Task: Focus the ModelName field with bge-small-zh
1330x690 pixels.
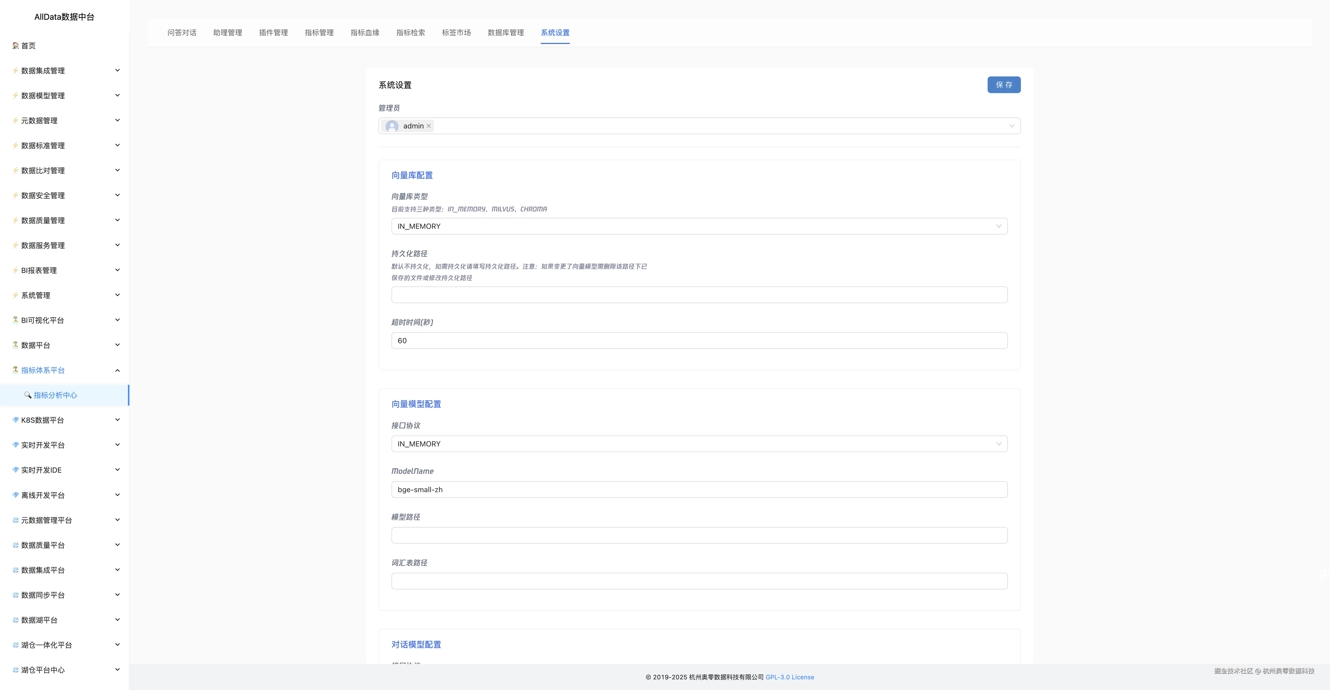Action: (699, 490)
